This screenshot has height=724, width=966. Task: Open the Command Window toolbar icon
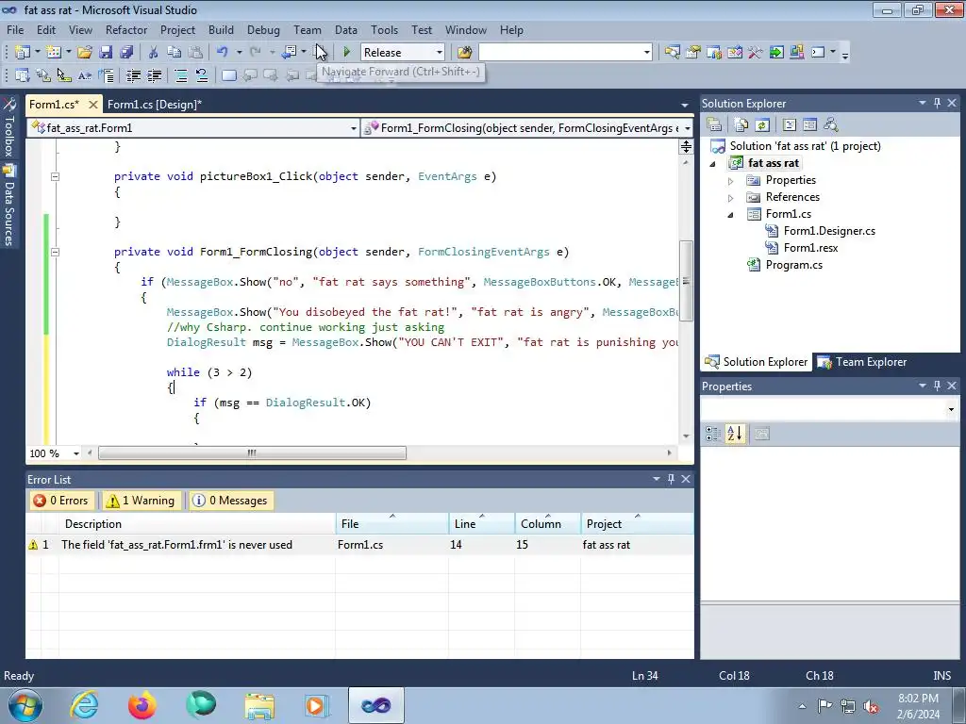(818, 53)
